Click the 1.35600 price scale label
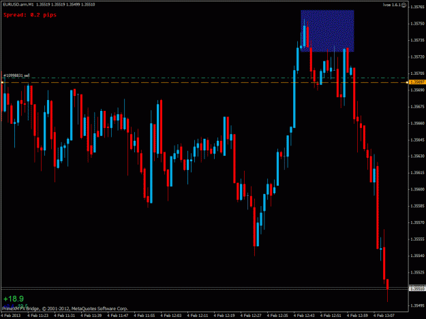Screen dimensions: 426x319 pos(418,190)
